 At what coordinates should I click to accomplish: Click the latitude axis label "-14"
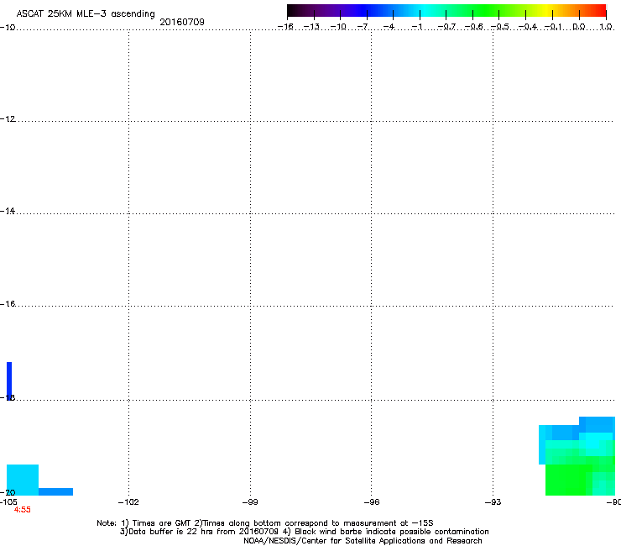8,211
